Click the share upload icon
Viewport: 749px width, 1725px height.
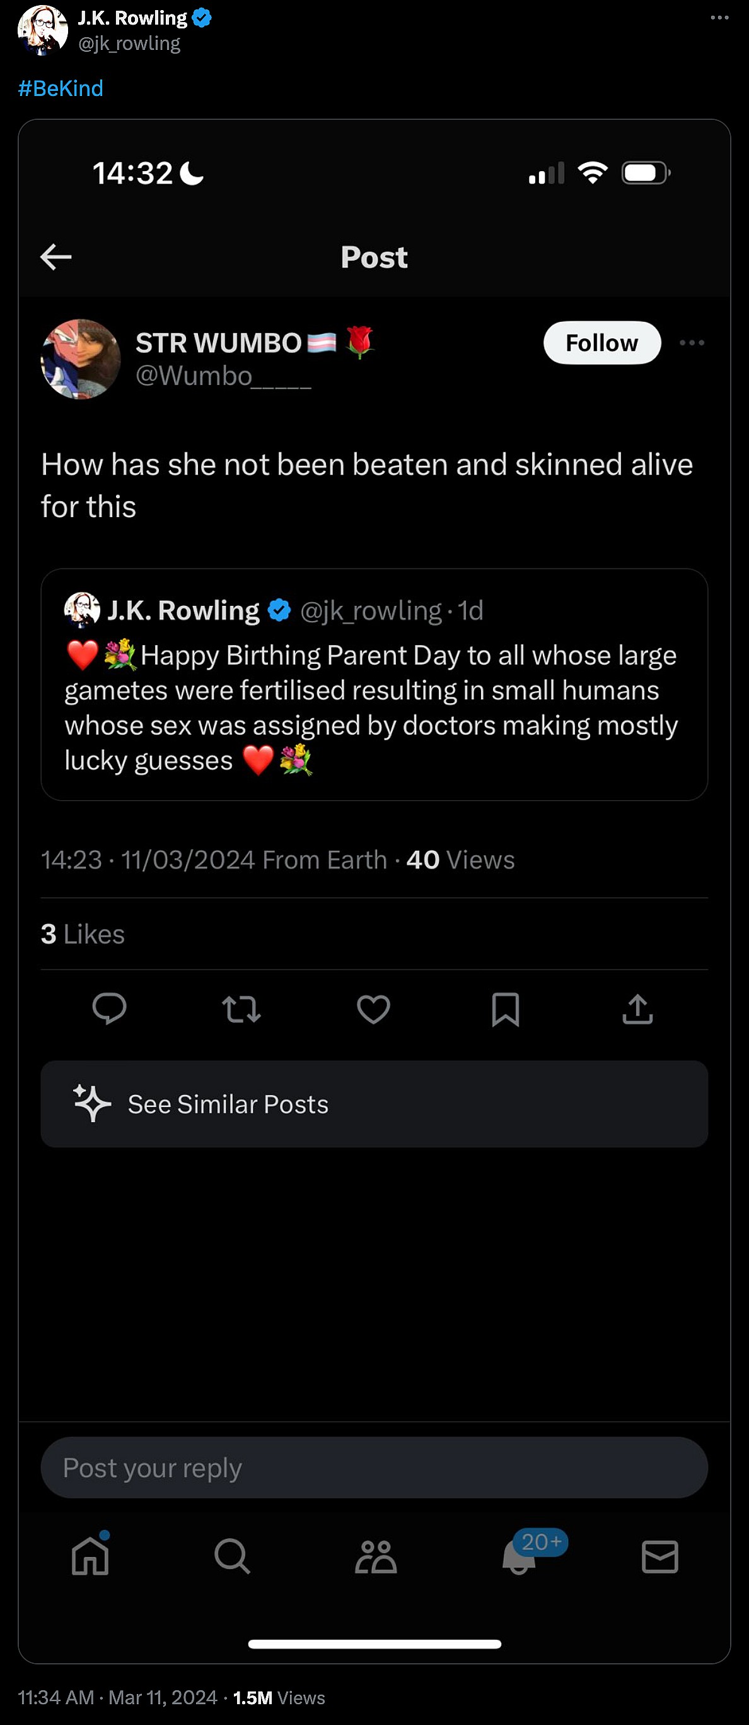point(637,1009)
